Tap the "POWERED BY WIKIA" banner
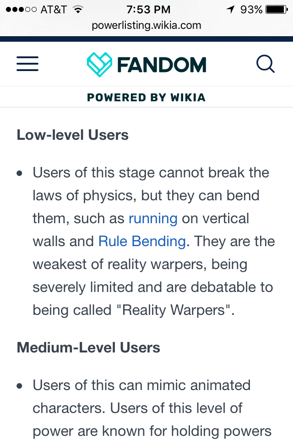 tap(146, 97)
